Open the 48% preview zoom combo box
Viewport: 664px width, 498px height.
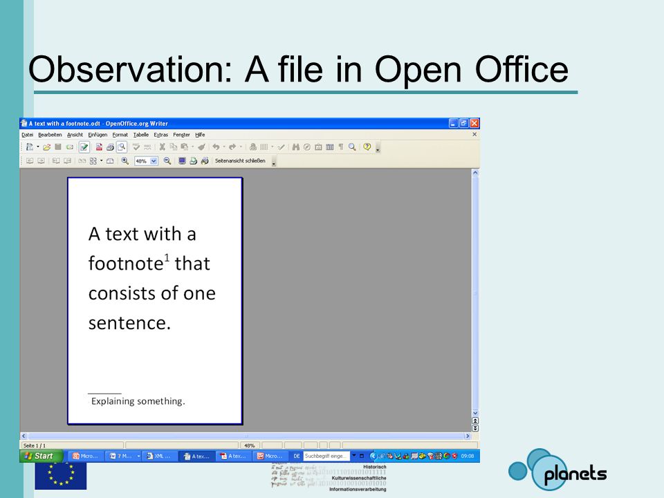tap(146, 161)
